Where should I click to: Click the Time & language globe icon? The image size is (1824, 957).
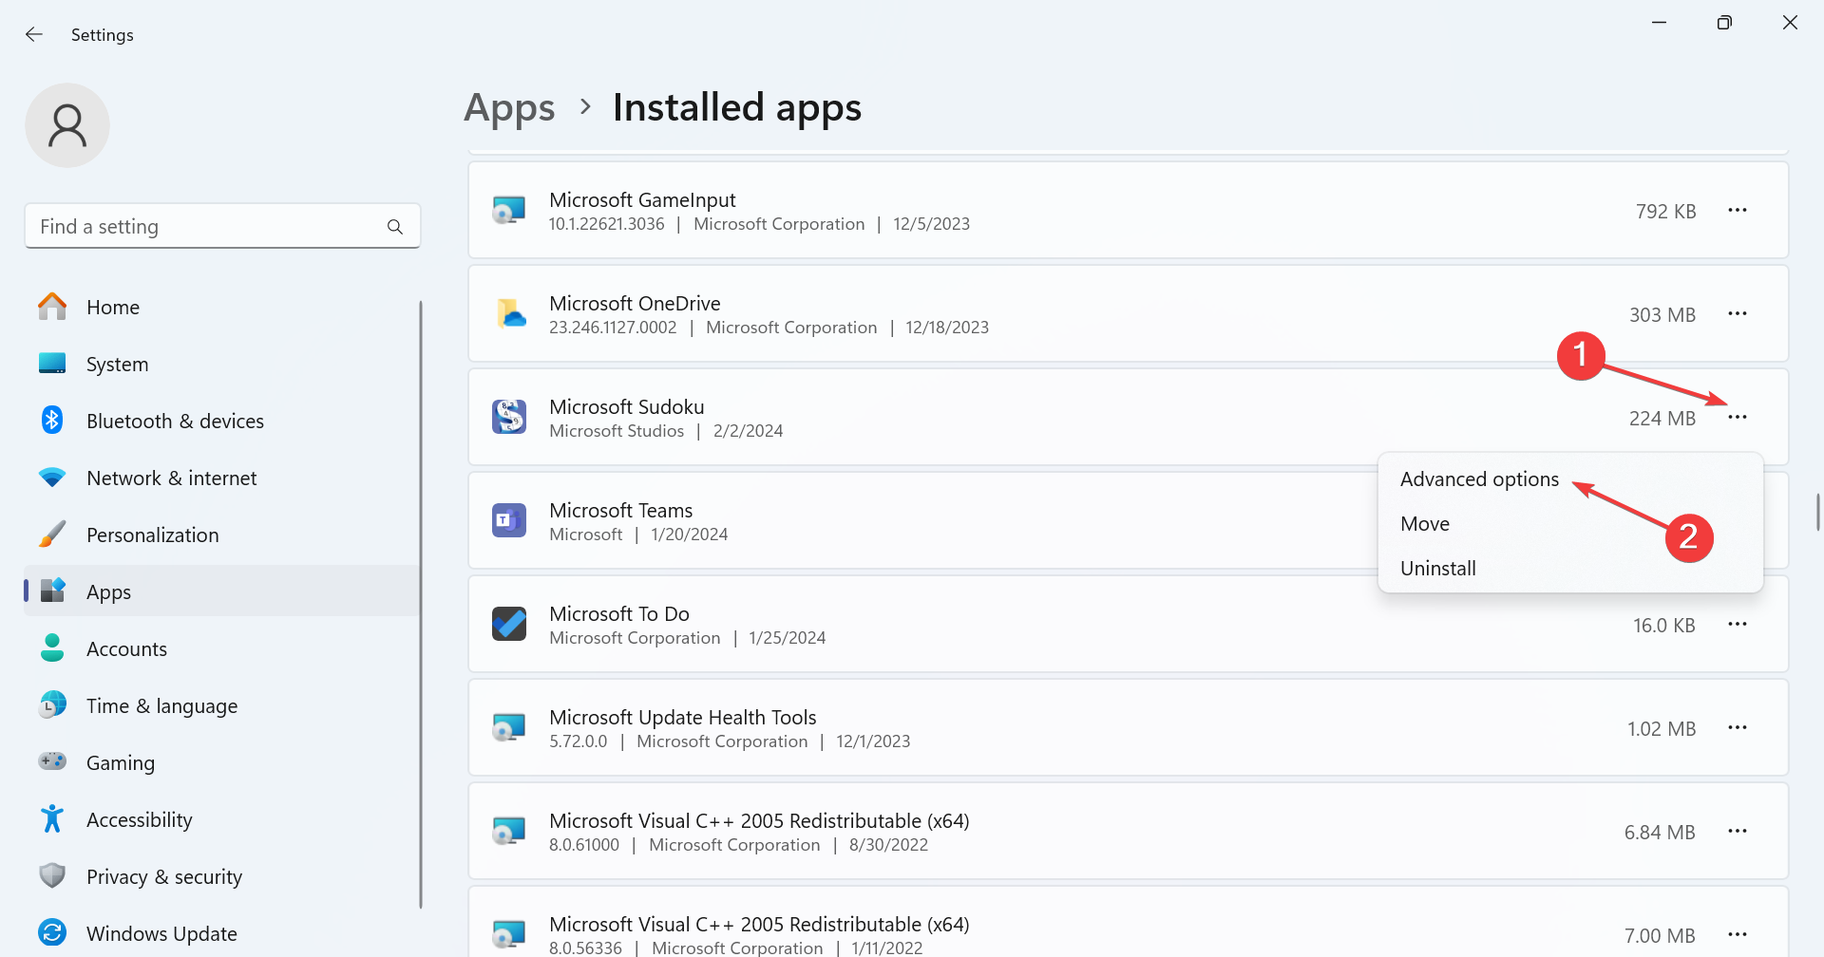[x=52, y=704]
